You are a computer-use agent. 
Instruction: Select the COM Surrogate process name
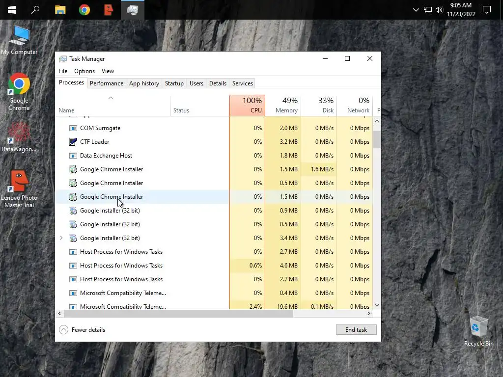pyautogui.click(x=100, y=128)
